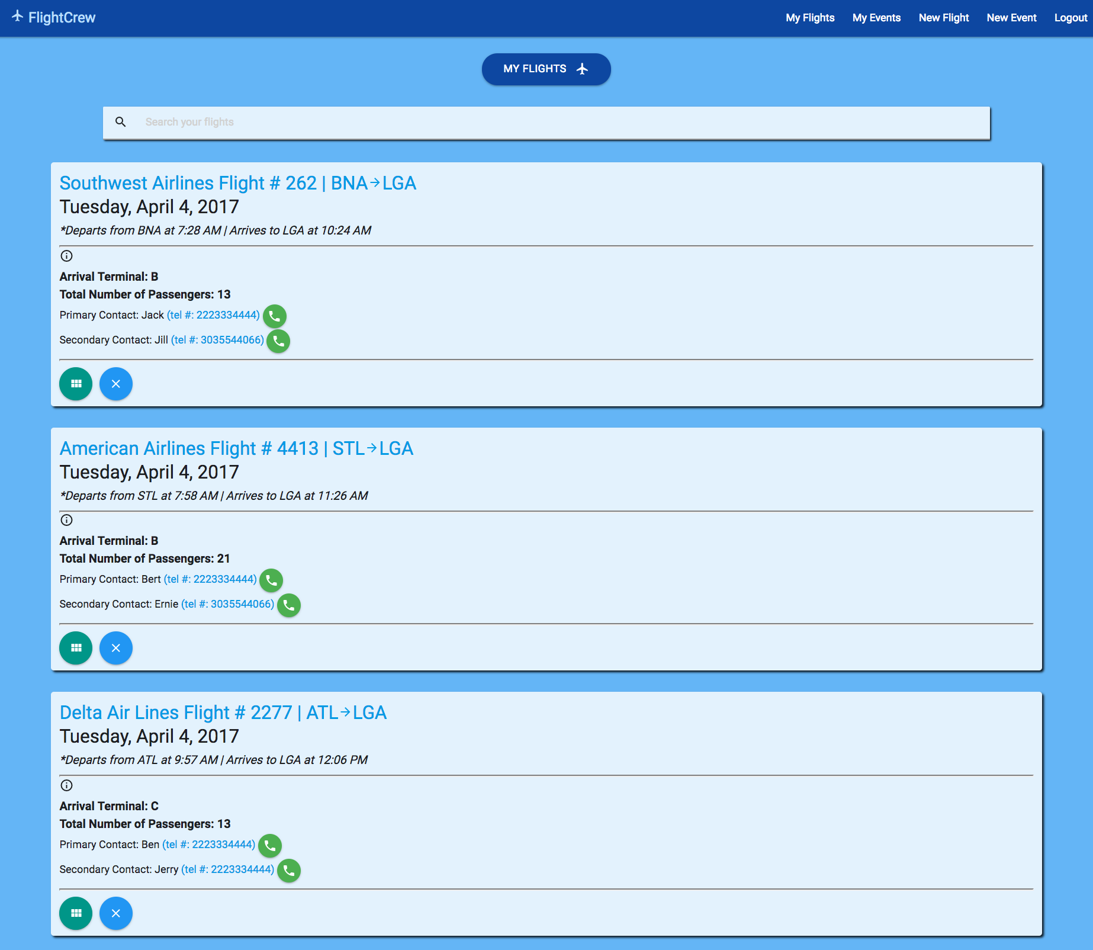Screen dimensions: 1093x950
Task: Call secondary contact Jill via phone icon
Action: (278, 341)
